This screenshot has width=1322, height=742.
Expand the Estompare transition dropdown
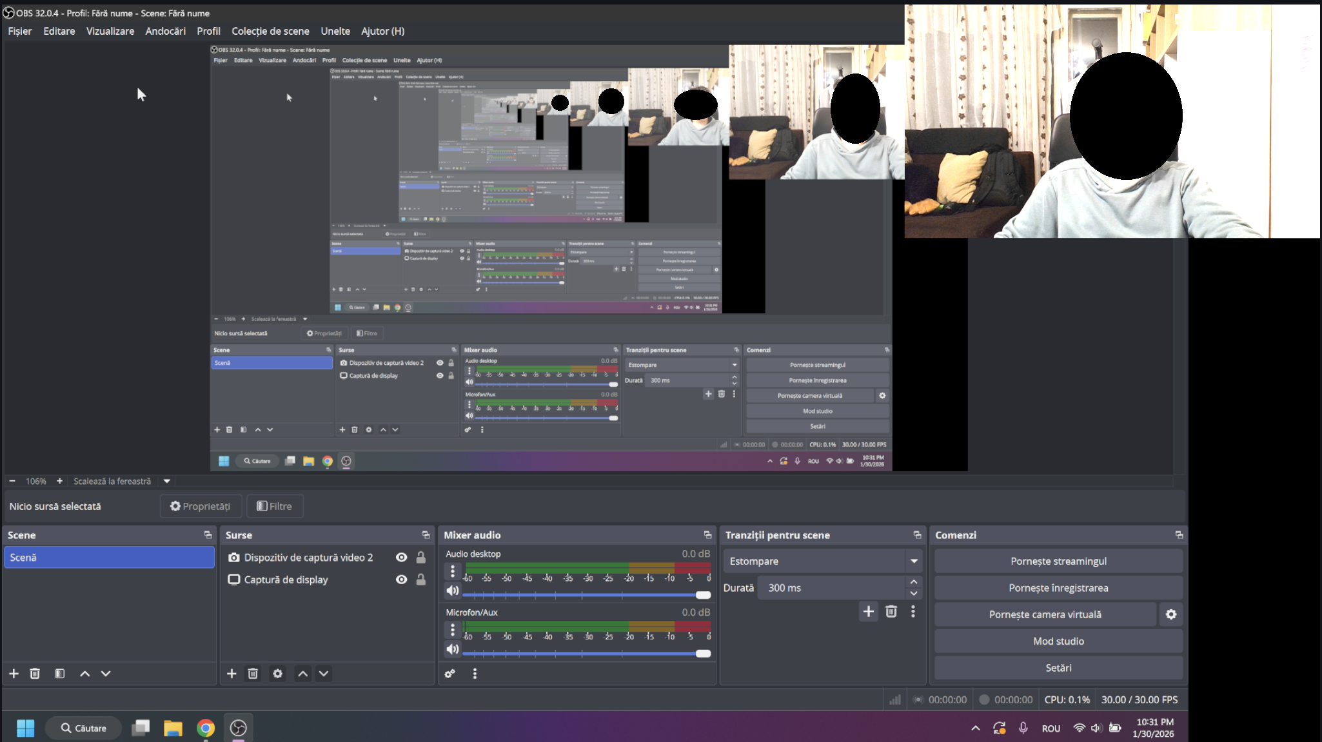pyautogui.click(x=914, y=561)
